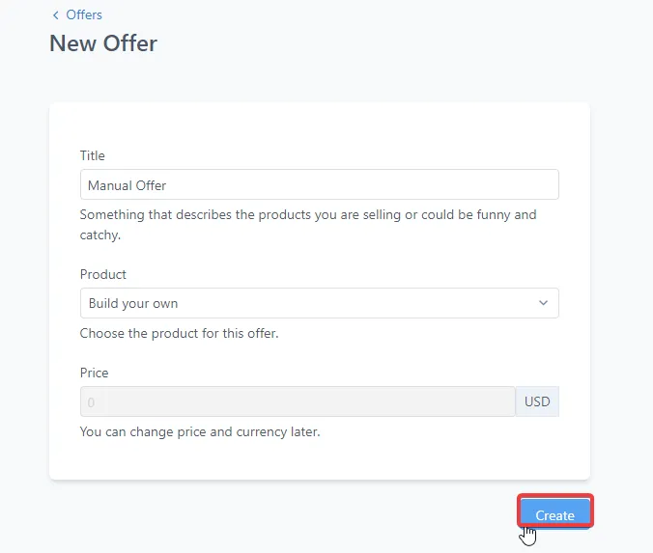The height and width of the screenshot is (553, 653).
Task: Open the Product dropdown
Action: click(319, 303)
